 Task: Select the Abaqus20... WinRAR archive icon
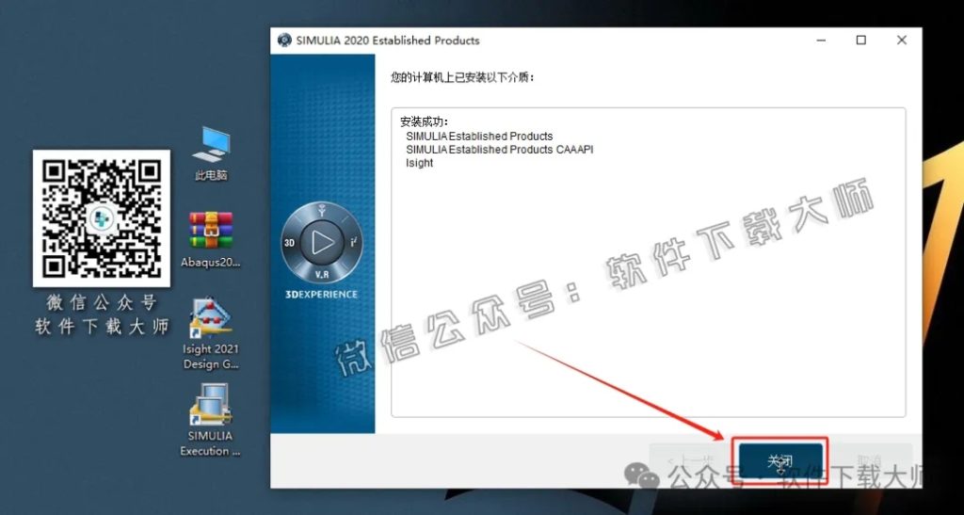[x=211, y=240]
